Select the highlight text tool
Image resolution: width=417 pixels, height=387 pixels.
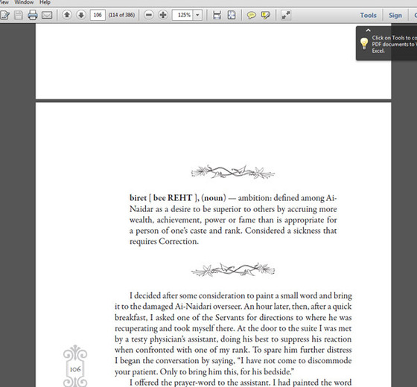coord(265,15)
